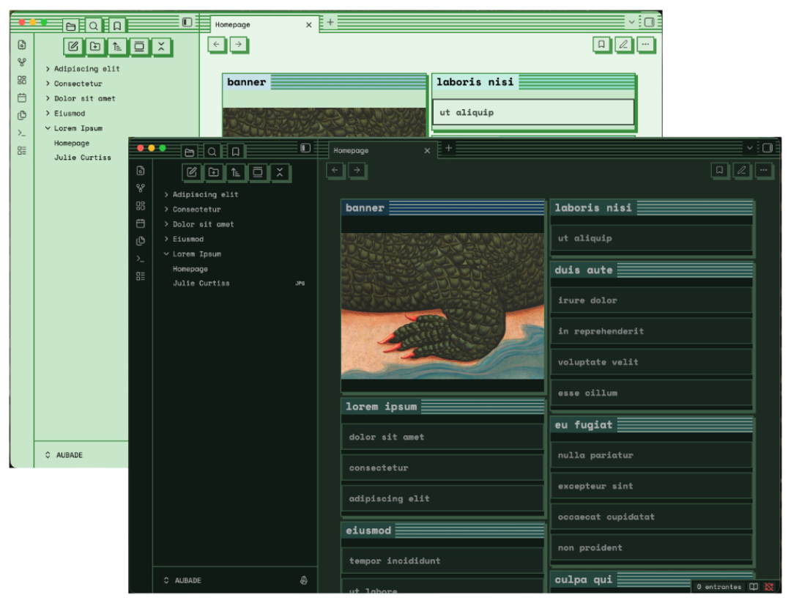Add new tab in dark window
The width and height of the screenshot is (791, 606).
(x=448, y=148)
